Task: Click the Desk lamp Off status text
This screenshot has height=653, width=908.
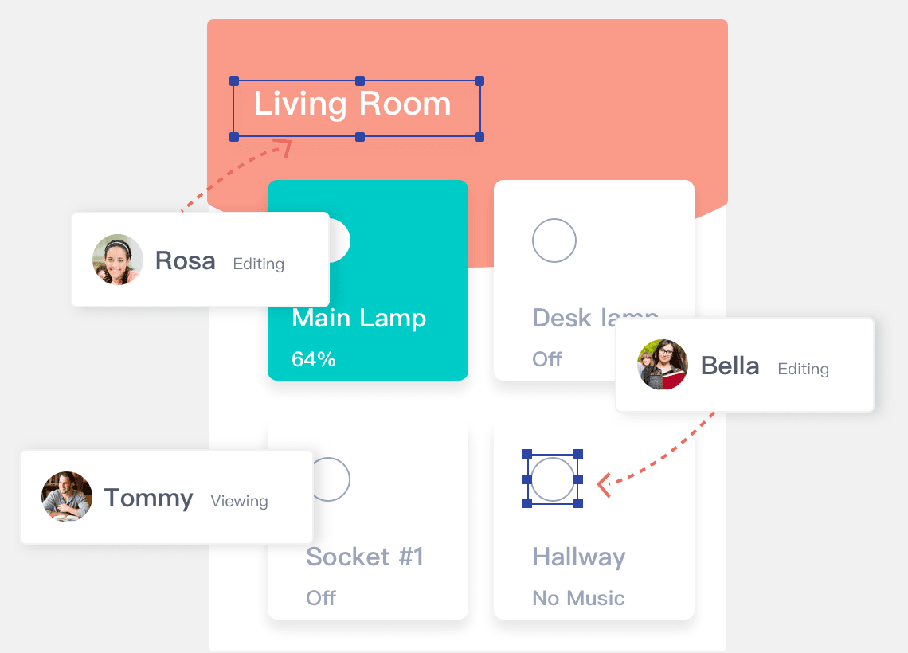Action: 547,359
